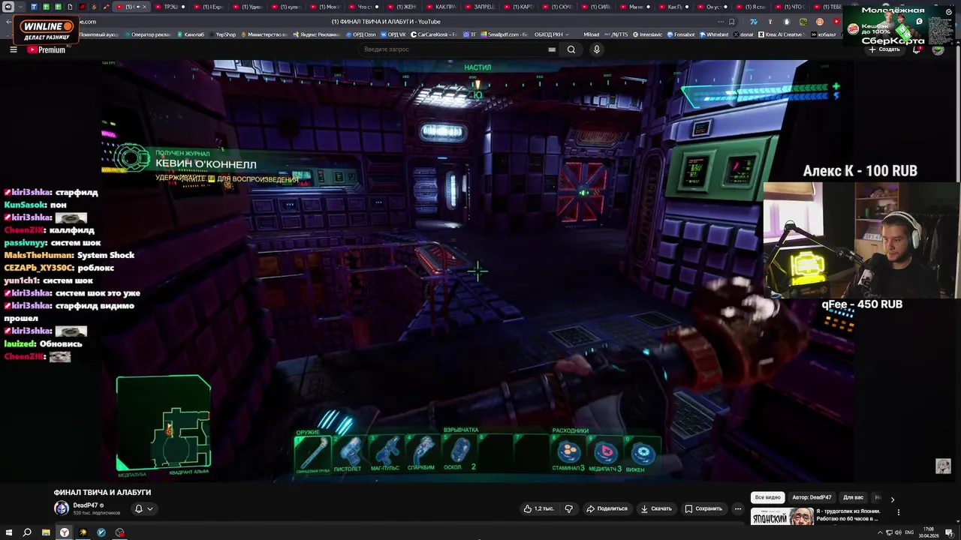Open the subscription notification bell dropdown
The width and height of the screenshot is (961, 540).
[144, 508]
